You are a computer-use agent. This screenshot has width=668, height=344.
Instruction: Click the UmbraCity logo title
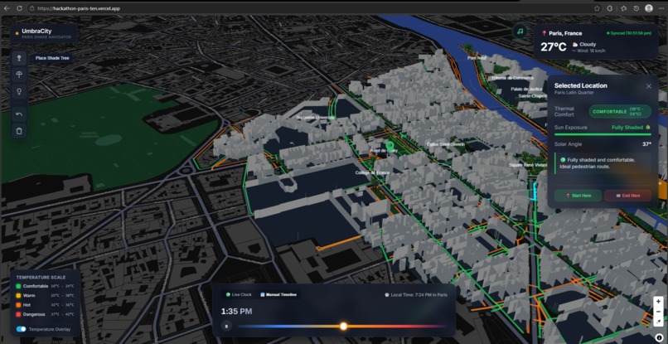point(36,31)
